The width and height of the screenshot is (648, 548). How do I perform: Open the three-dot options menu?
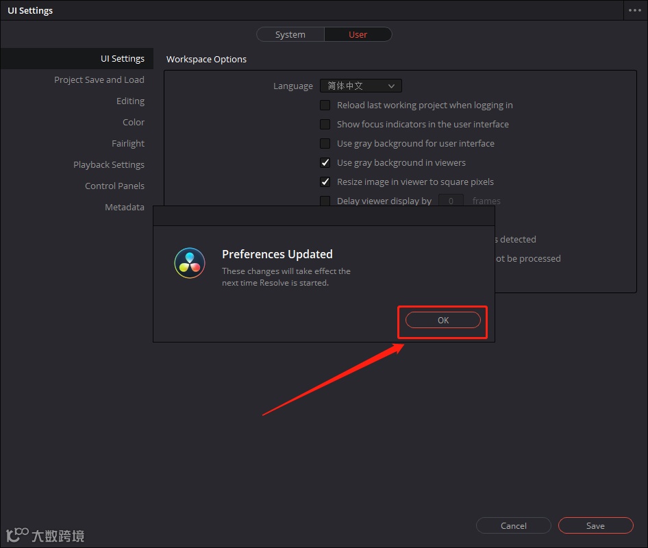point(635,10)
